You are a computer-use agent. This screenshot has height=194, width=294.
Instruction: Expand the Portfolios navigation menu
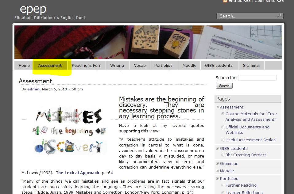point(163,65)
